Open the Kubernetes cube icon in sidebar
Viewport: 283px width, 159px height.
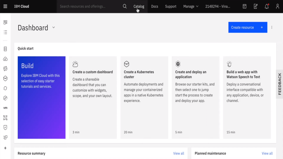click(x=5, y=79)
